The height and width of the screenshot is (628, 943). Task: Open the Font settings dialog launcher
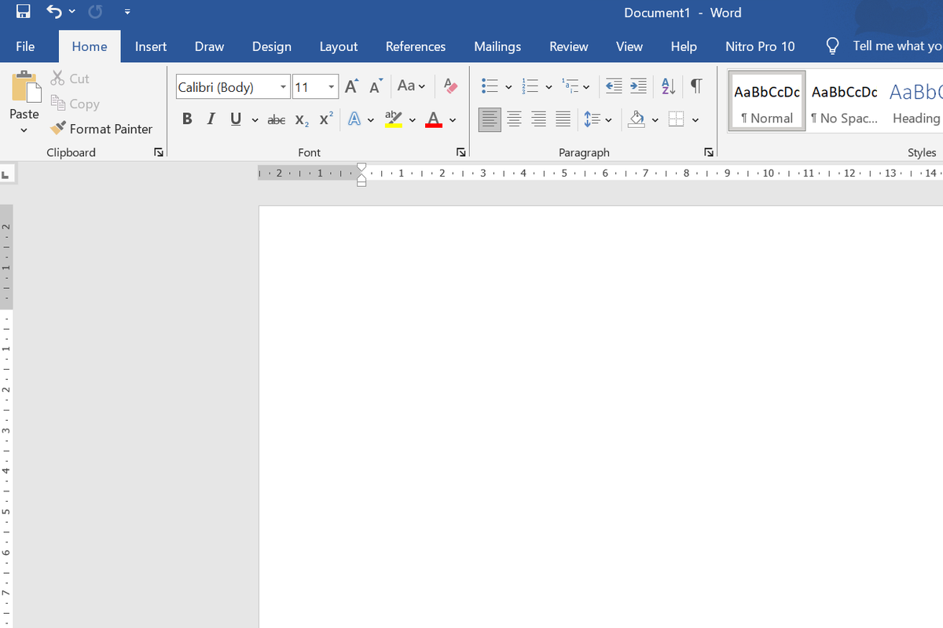(460, 152)
